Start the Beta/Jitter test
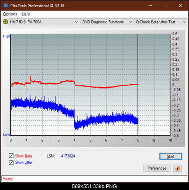This screenshot has height=190, width=189. click(171, 156)
